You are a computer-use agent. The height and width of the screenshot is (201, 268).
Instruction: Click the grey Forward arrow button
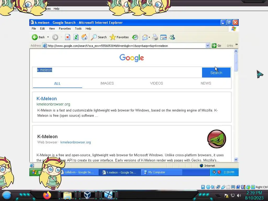55,37
